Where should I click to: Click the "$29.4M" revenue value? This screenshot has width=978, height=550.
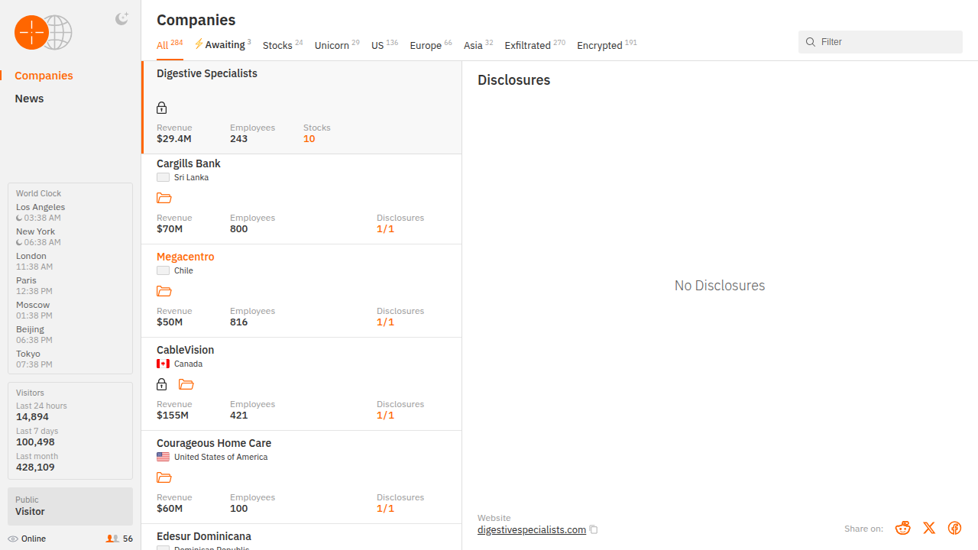tap(174, 139)
